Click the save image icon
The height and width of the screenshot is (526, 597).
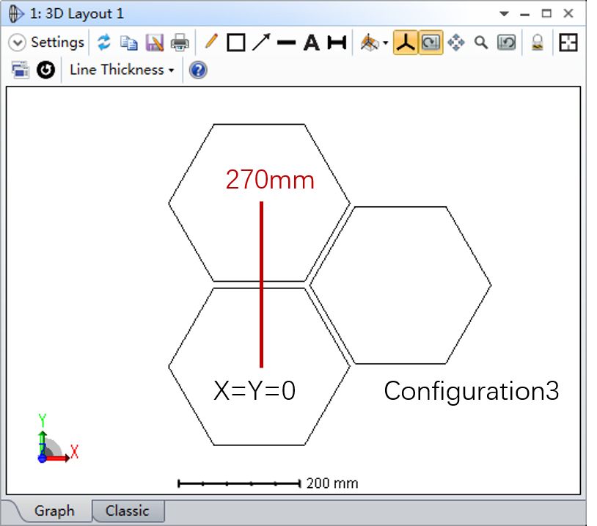[x=154, y=43]
